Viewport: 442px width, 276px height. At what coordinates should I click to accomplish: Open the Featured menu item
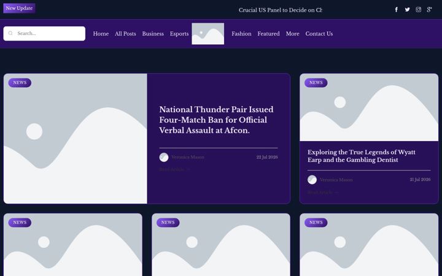(269, 34)
